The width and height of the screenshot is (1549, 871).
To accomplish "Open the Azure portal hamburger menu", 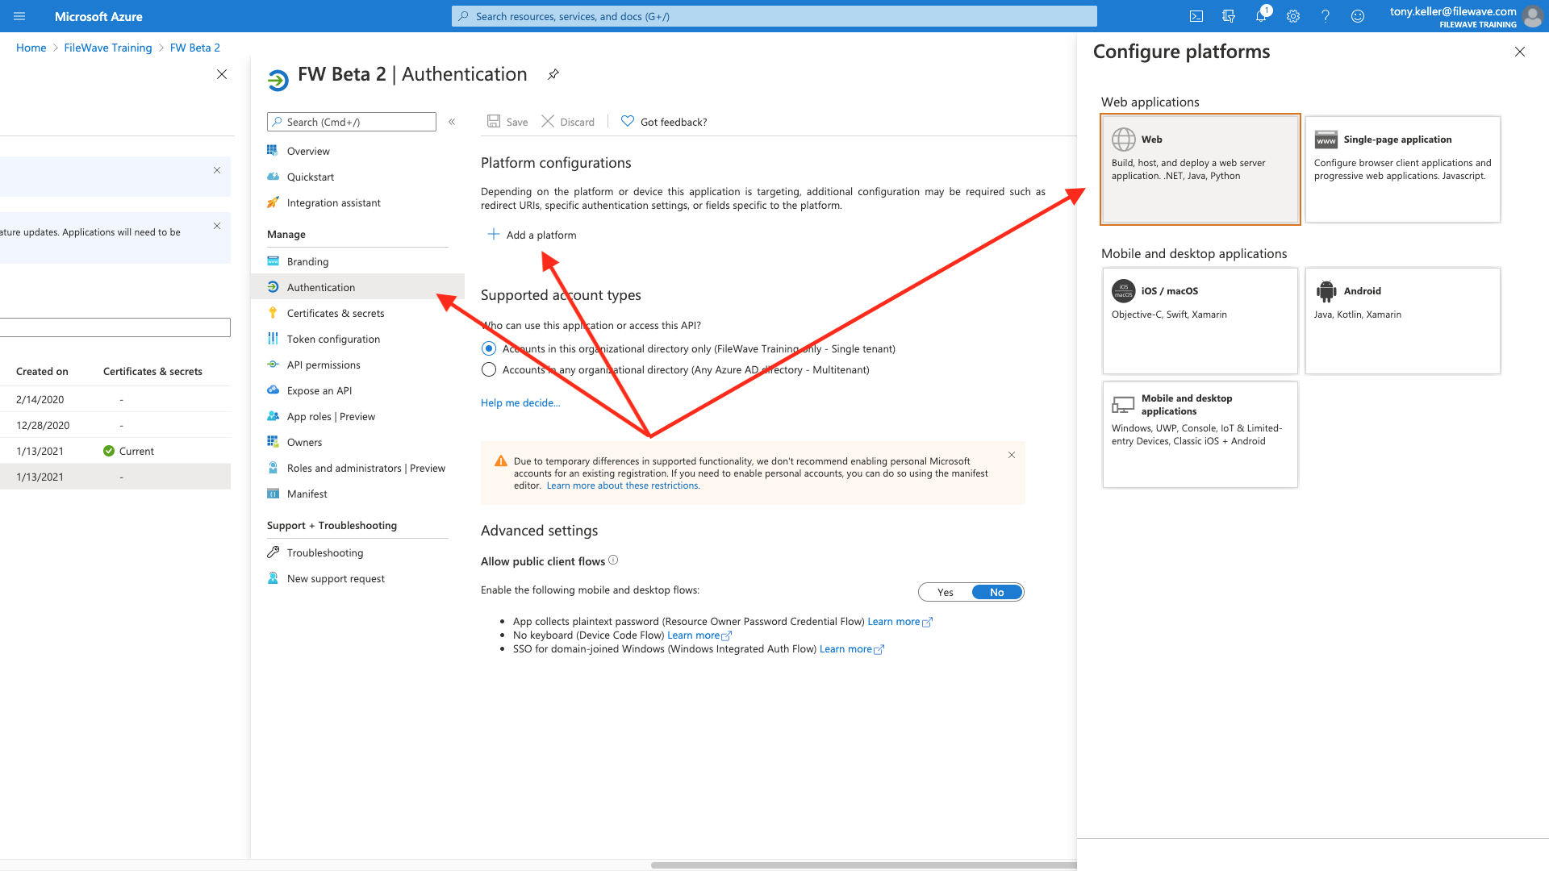I will [x=20, y=16].
